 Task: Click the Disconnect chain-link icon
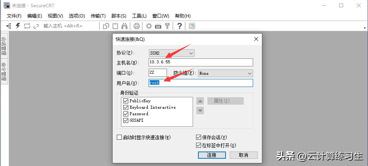(x=36, y=26)
